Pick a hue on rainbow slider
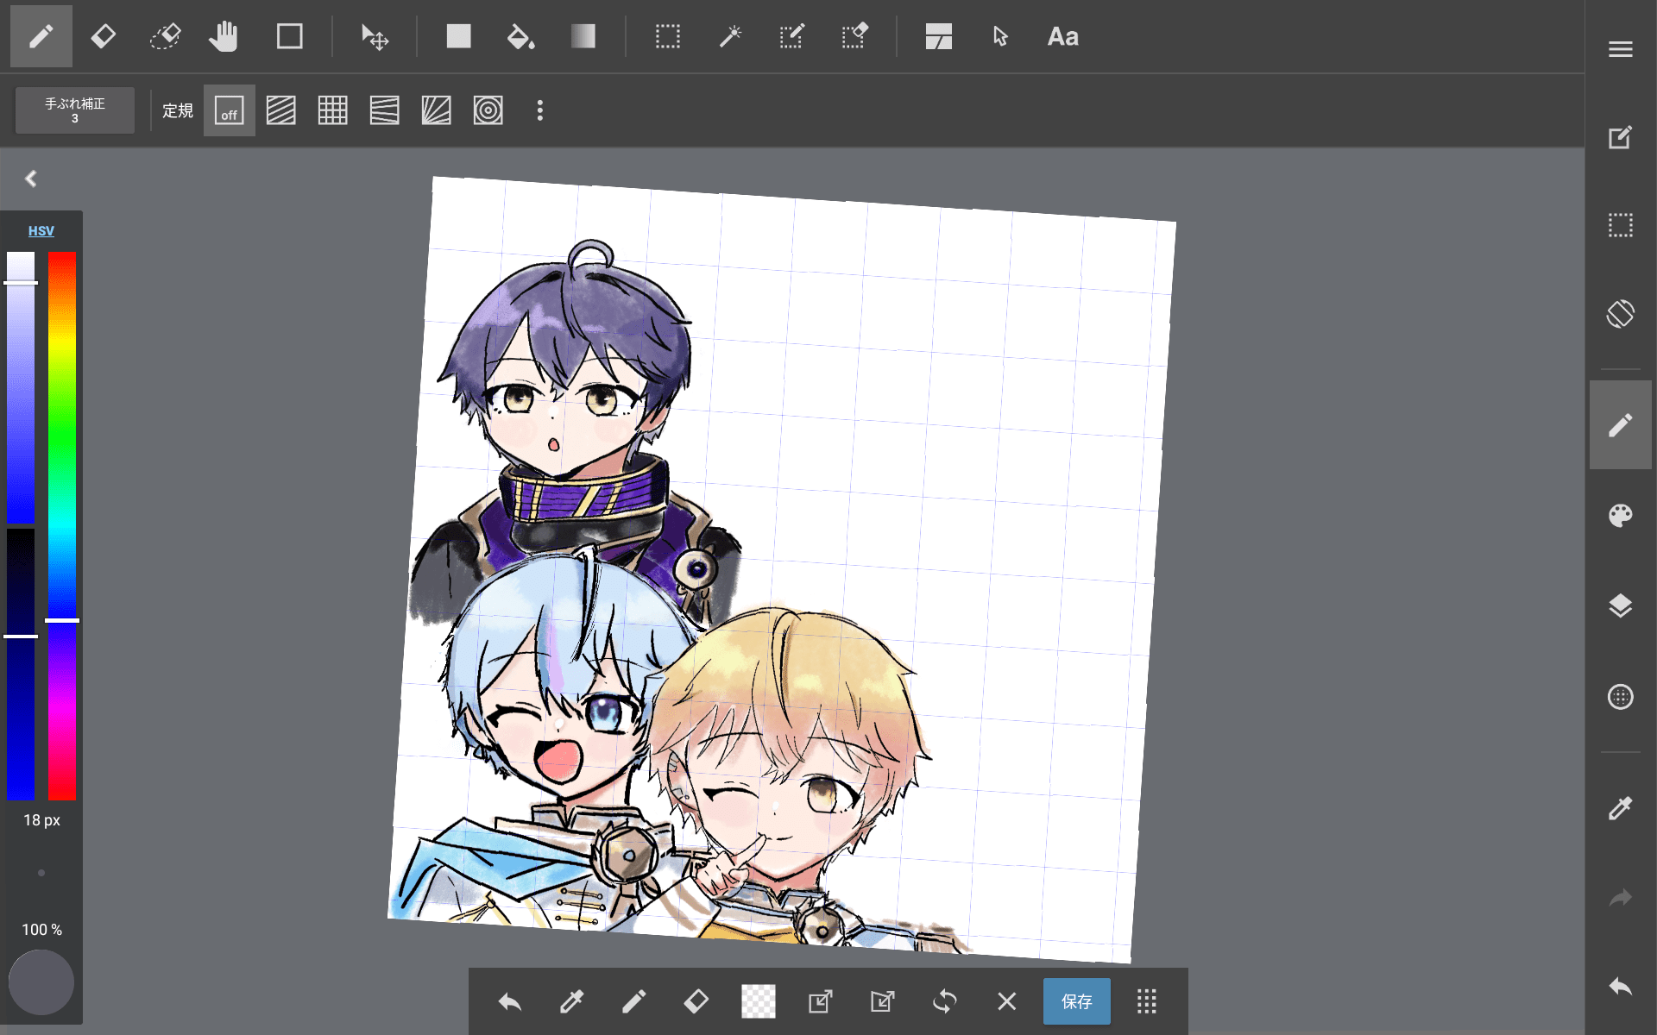This screenshot has width=1657, height=1035. click(62, 526)
